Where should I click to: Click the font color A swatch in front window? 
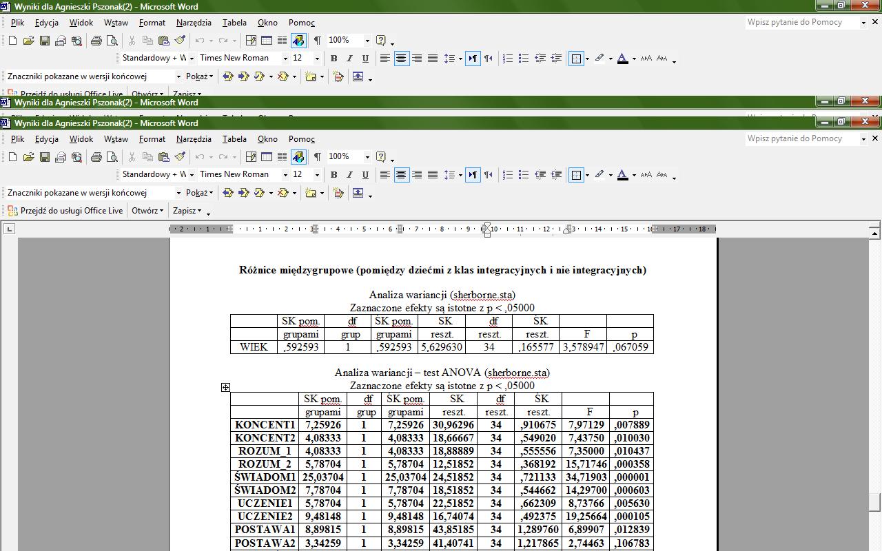622,175
